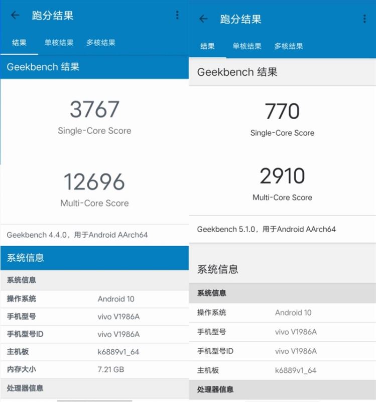This screenshot has height=402, width=376.
Task: Select 结果 tab in left screen
Action: tap(19, 43)
